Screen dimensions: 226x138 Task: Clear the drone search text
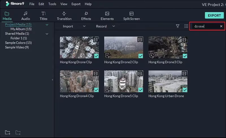click(221, 26)
